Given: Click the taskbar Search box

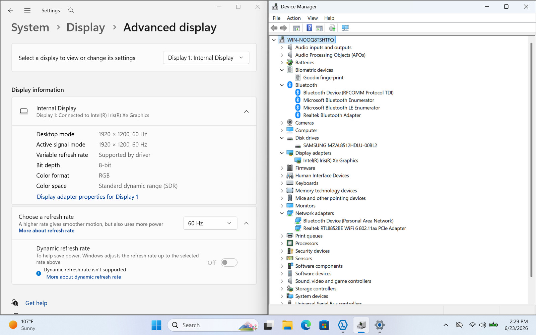Looking at the screenshot, I should coord(213,325).
